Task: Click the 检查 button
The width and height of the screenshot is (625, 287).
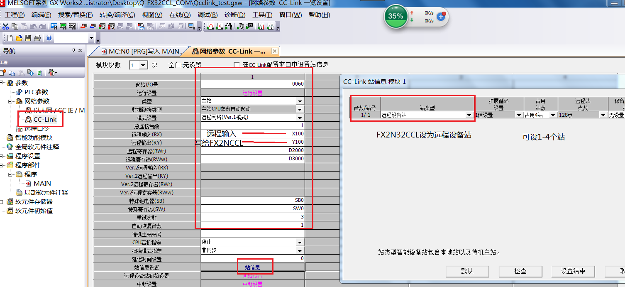Action: pyautogui.click(x=520, y=271)
